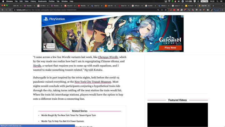Bookmark this page with the star icon
225x127 pixels.
tap(166, 10)
